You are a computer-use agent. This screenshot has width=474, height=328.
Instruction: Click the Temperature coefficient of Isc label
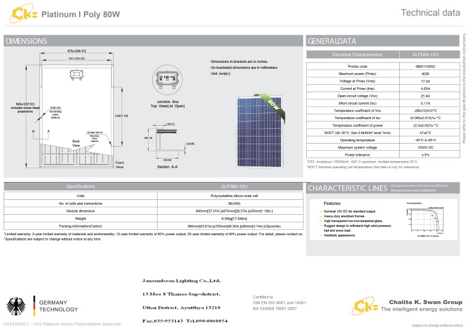click(x=357, y=118)
